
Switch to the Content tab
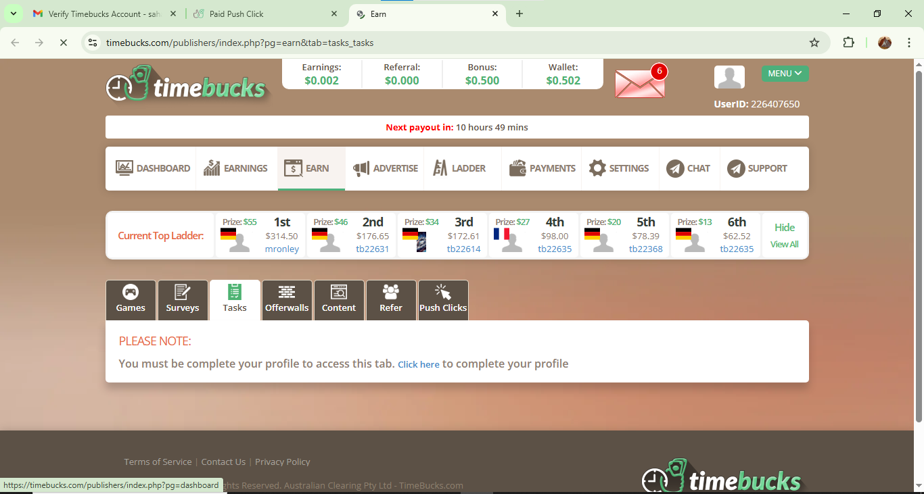click(x=339, y=300)
